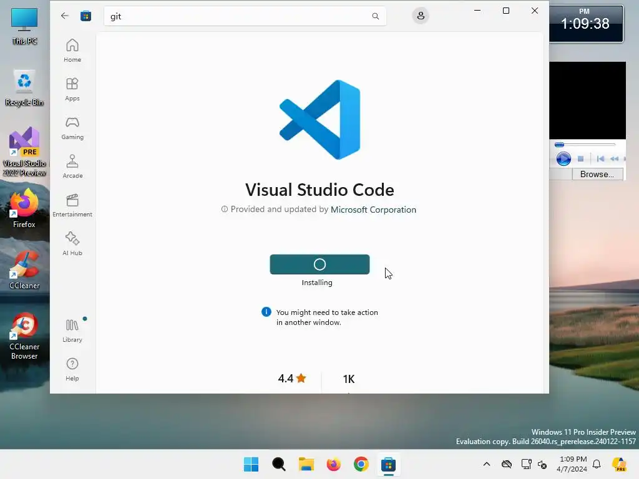Select Visual Studio 2022 Preview desktop shortcut
639x479 pixels.
tap(24, 152)
